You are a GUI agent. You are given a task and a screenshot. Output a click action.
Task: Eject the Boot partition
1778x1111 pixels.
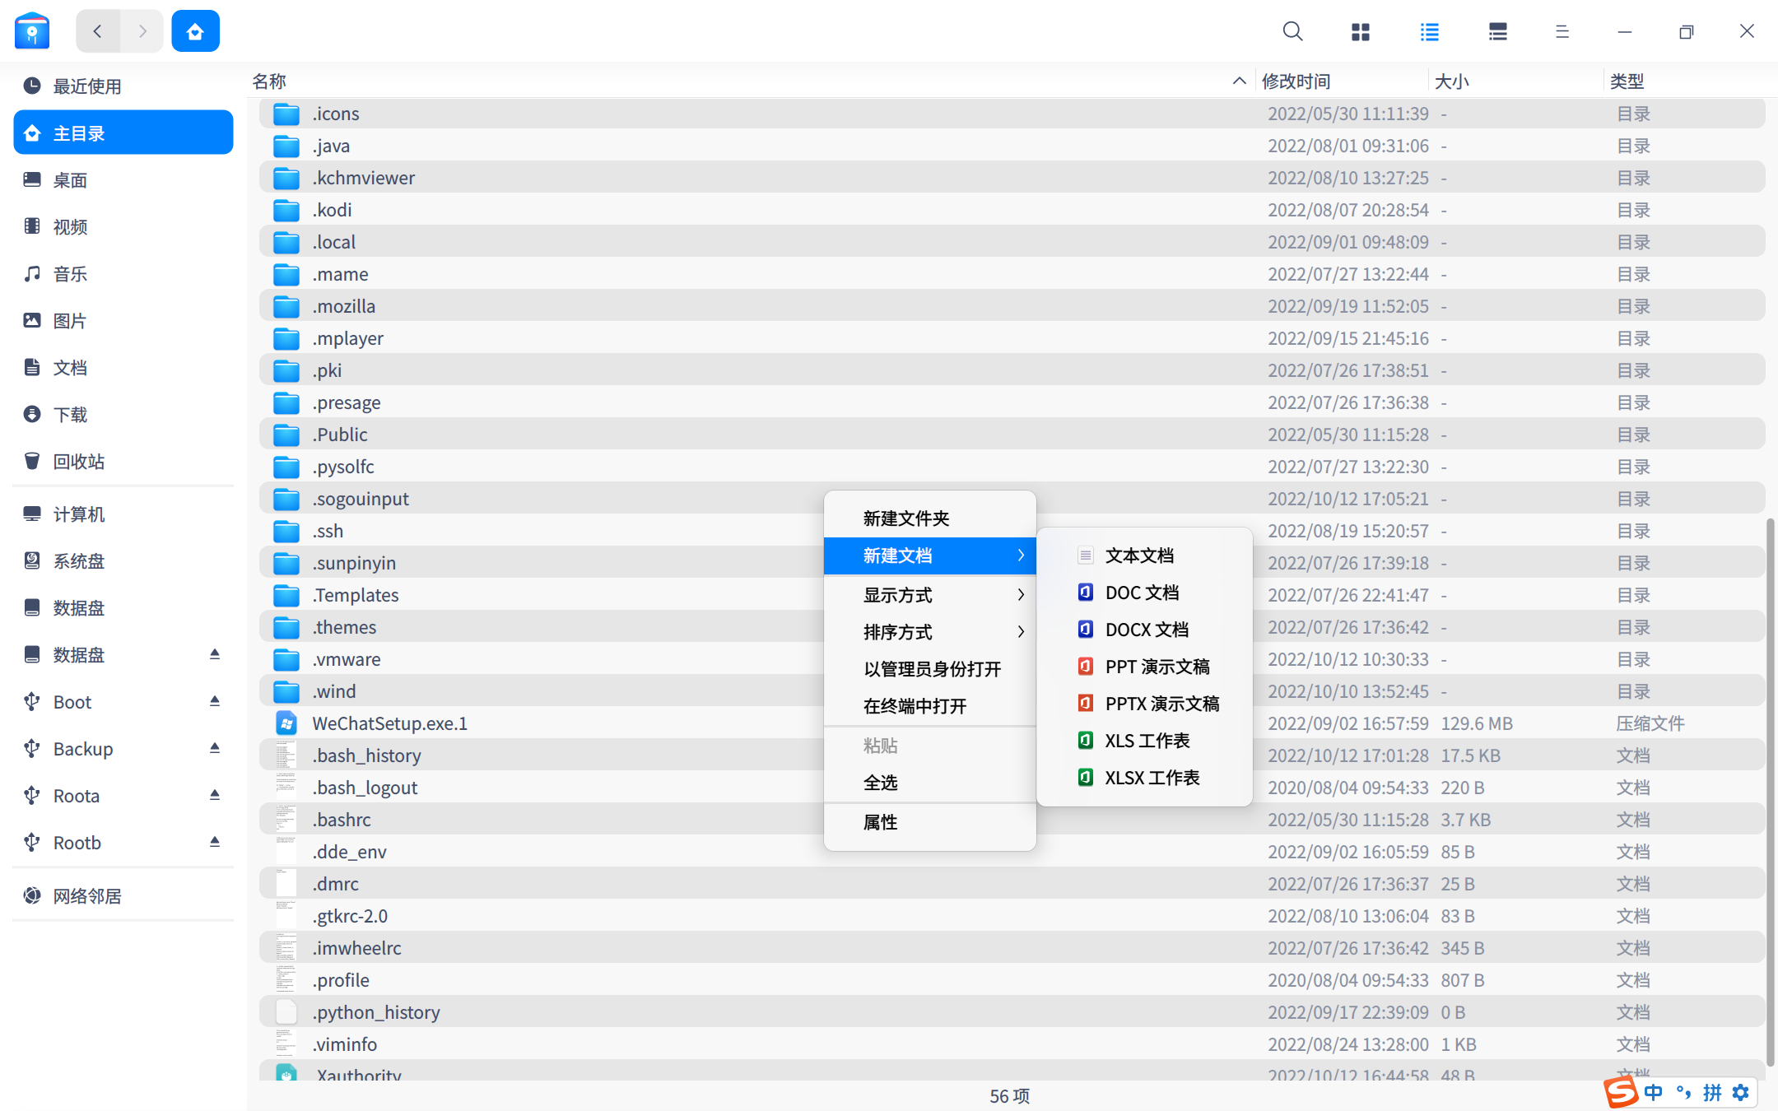[x=214, y=701]
